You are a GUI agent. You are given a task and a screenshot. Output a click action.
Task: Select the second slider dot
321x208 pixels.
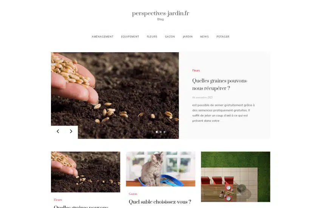[161, 132]
